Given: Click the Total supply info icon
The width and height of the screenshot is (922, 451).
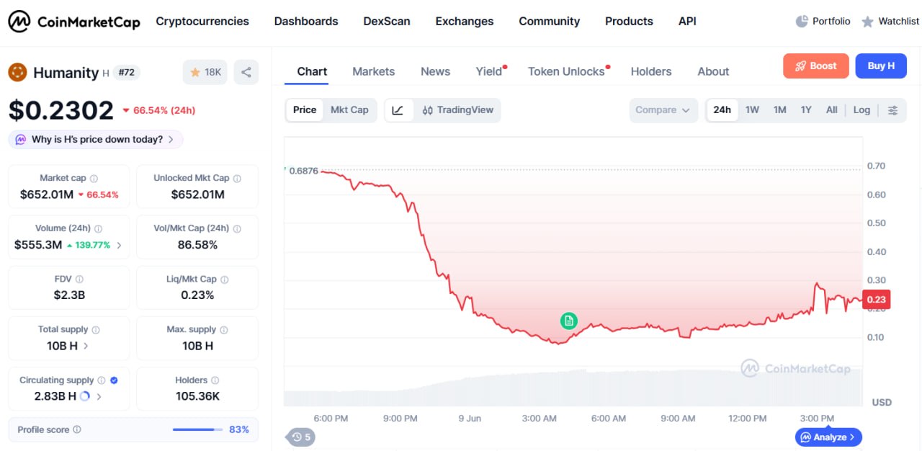Looking at the screenshot, I should pos(96,329).
